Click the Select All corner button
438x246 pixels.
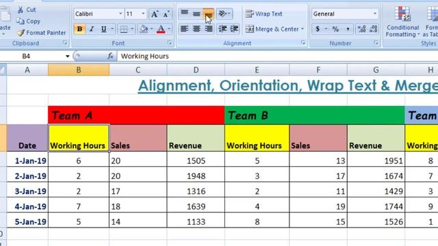coord(3,70)
